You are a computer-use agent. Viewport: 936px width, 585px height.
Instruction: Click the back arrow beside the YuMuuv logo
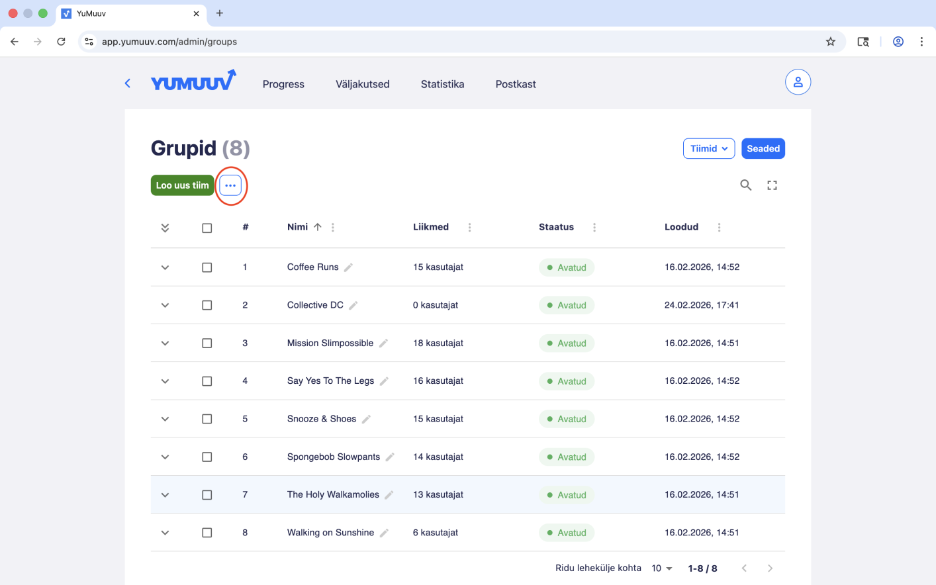(128, 83)
